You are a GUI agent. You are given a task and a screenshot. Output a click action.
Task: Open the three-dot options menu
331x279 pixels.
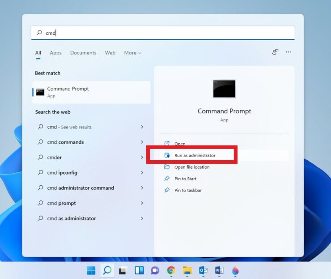(289, 52)
